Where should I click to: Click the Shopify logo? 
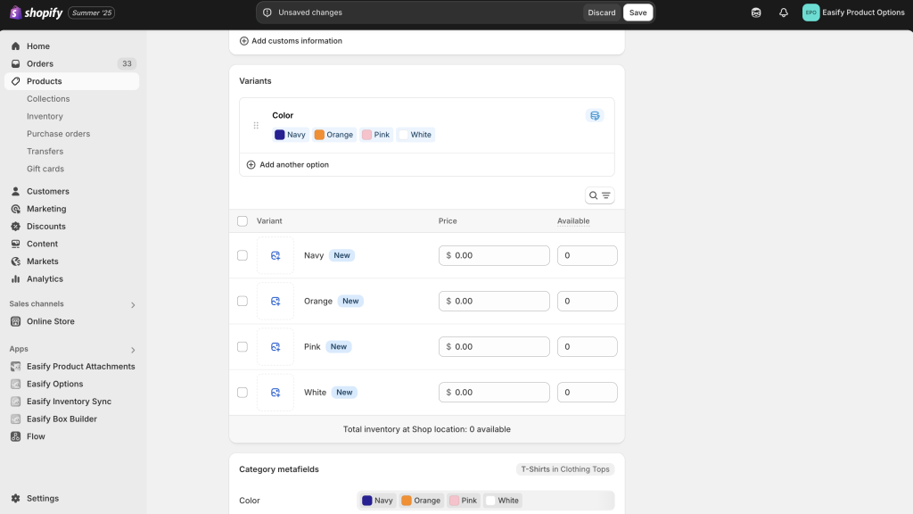pos(36,12)
